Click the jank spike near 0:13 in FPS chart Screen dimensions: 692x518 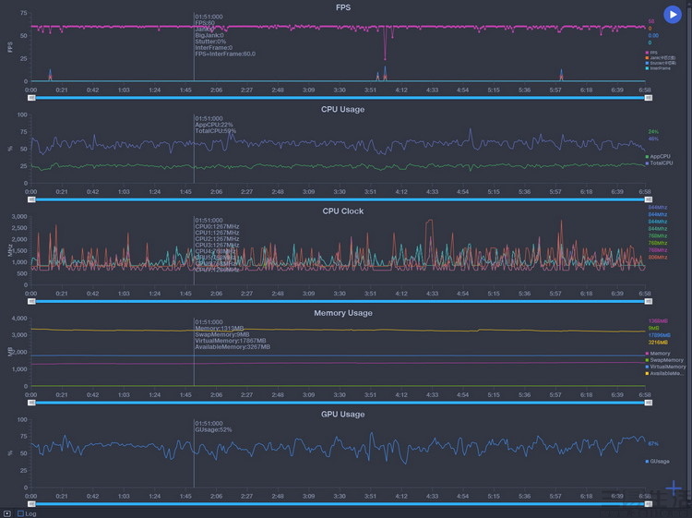tap(50, 74)
